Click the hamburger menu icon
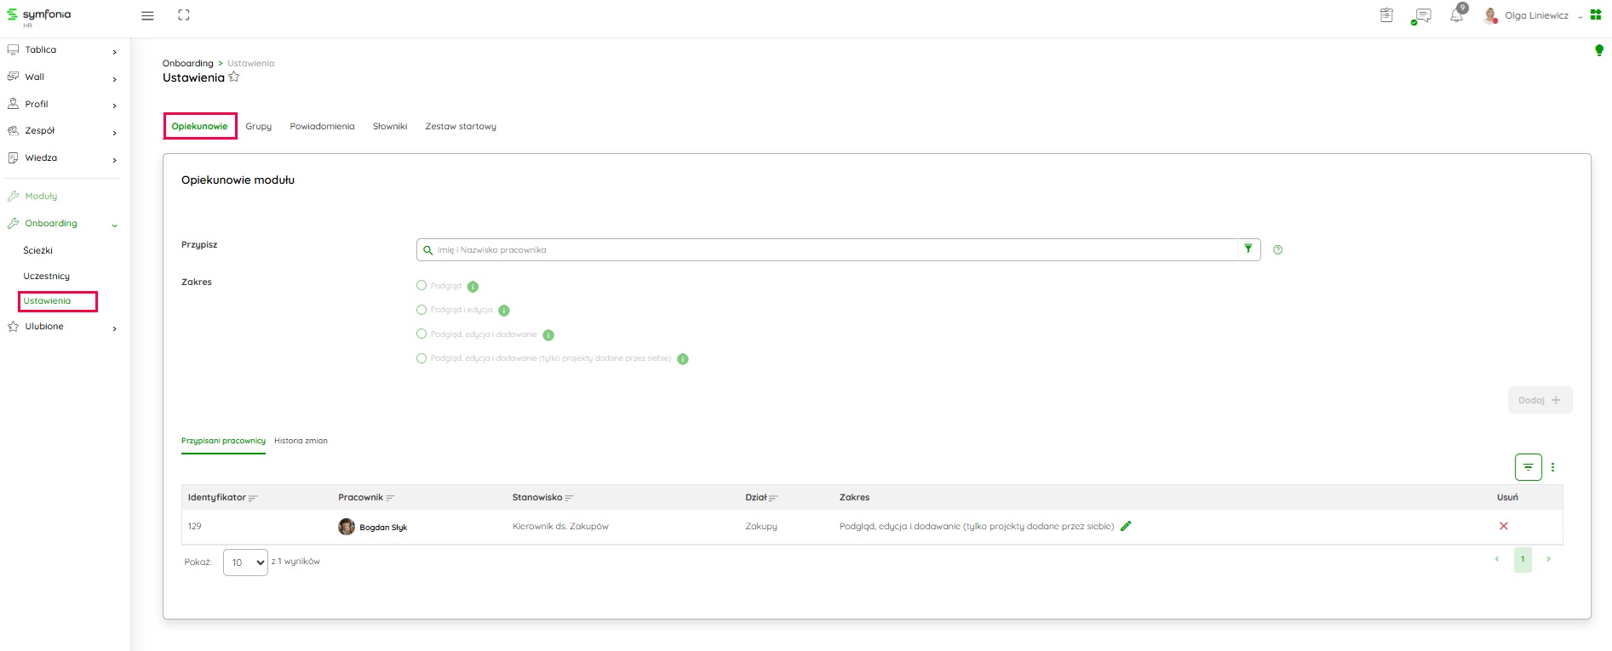 click(x=147, y=15)
